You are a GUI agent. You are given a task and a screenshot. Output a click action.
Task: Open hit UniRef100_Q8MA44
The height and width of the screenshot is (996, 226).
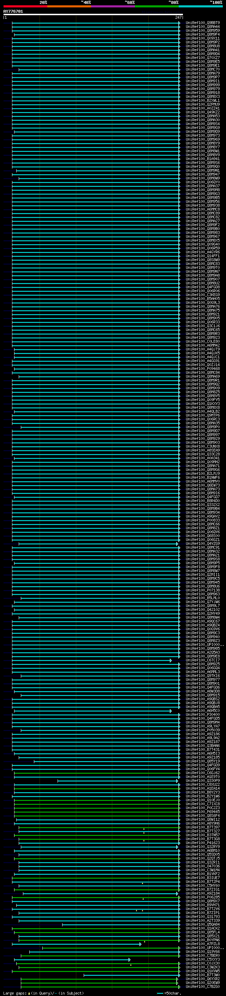203,27
